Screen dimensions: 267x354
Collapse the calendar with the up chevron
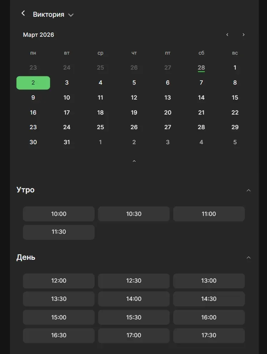[x=134, y=161]
